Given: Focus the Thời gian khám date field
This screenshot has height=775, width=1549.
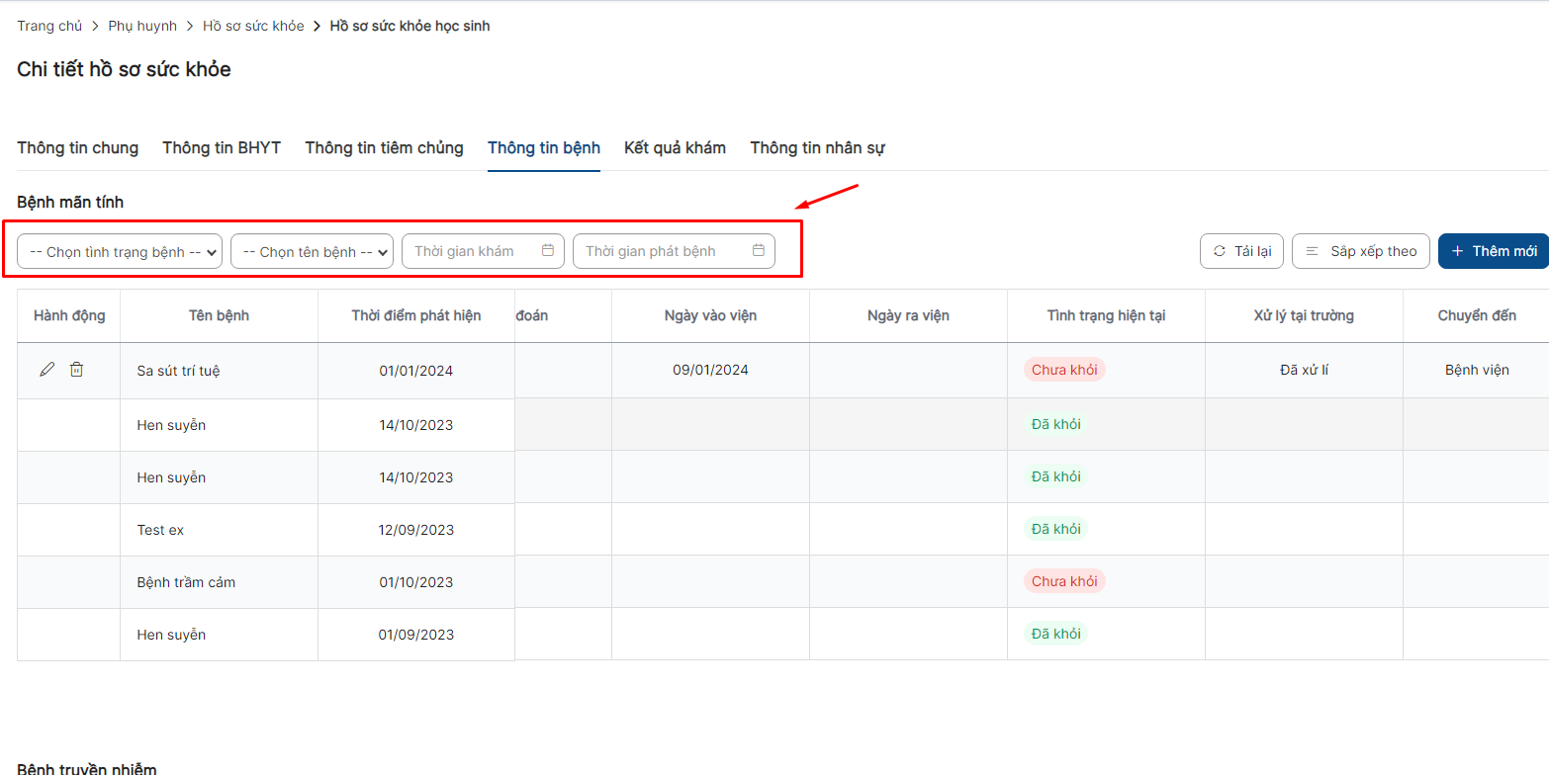Looking at the screenshot, I should click(484, 251).
